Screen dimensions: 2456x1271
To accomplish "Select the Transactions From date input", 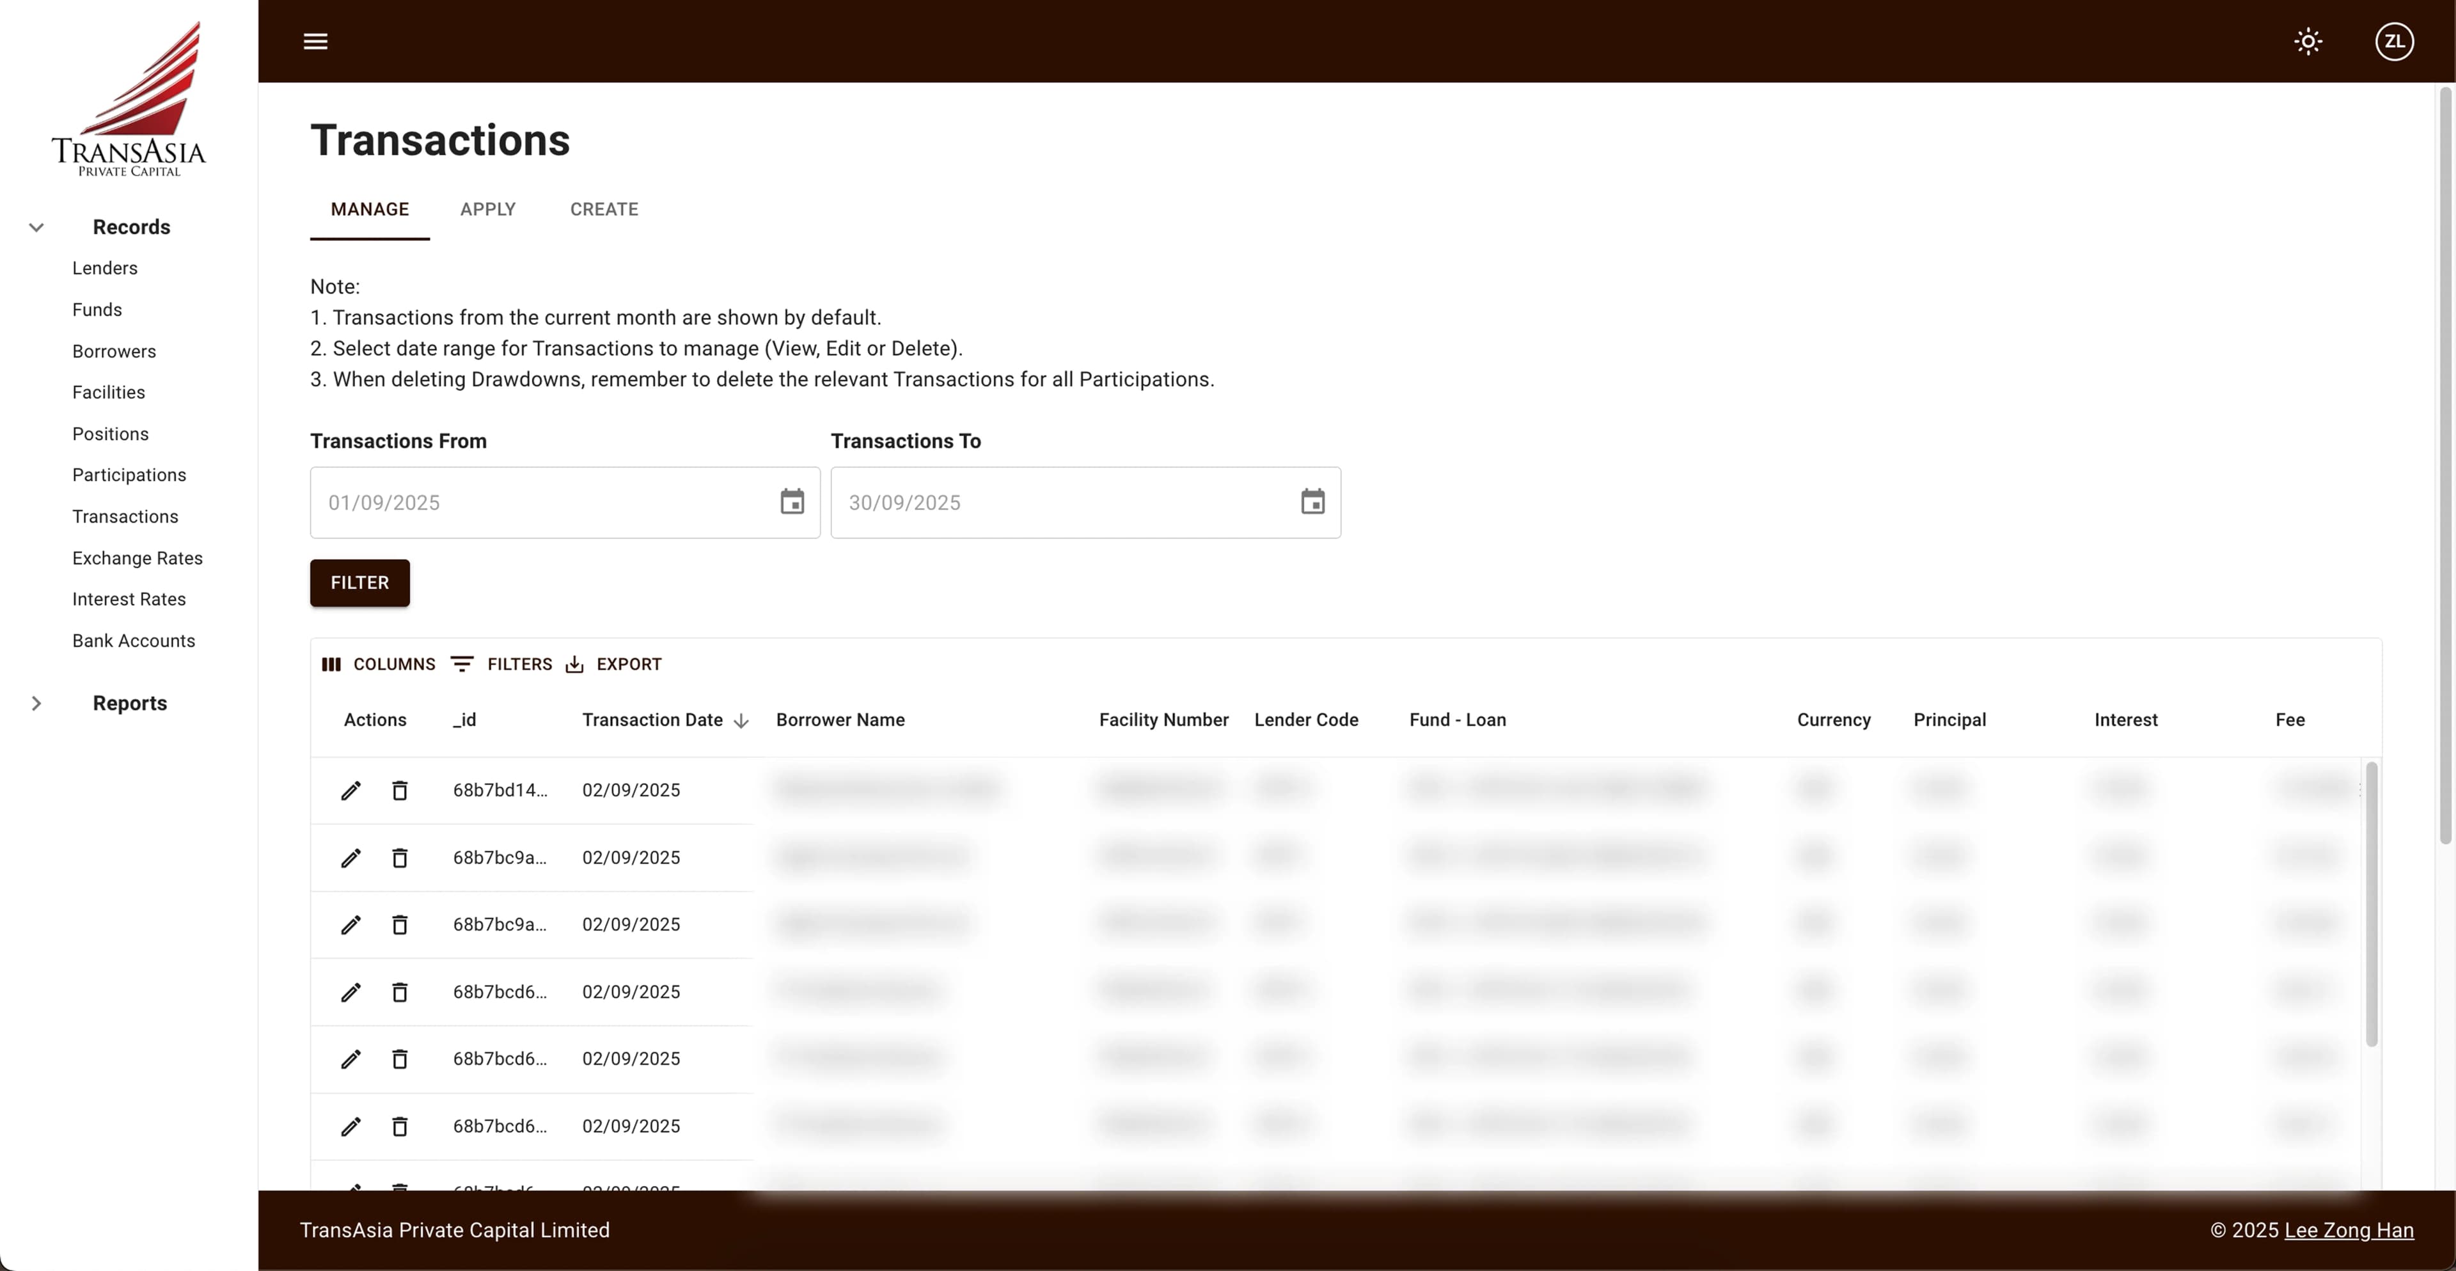I will coord(534,501).
